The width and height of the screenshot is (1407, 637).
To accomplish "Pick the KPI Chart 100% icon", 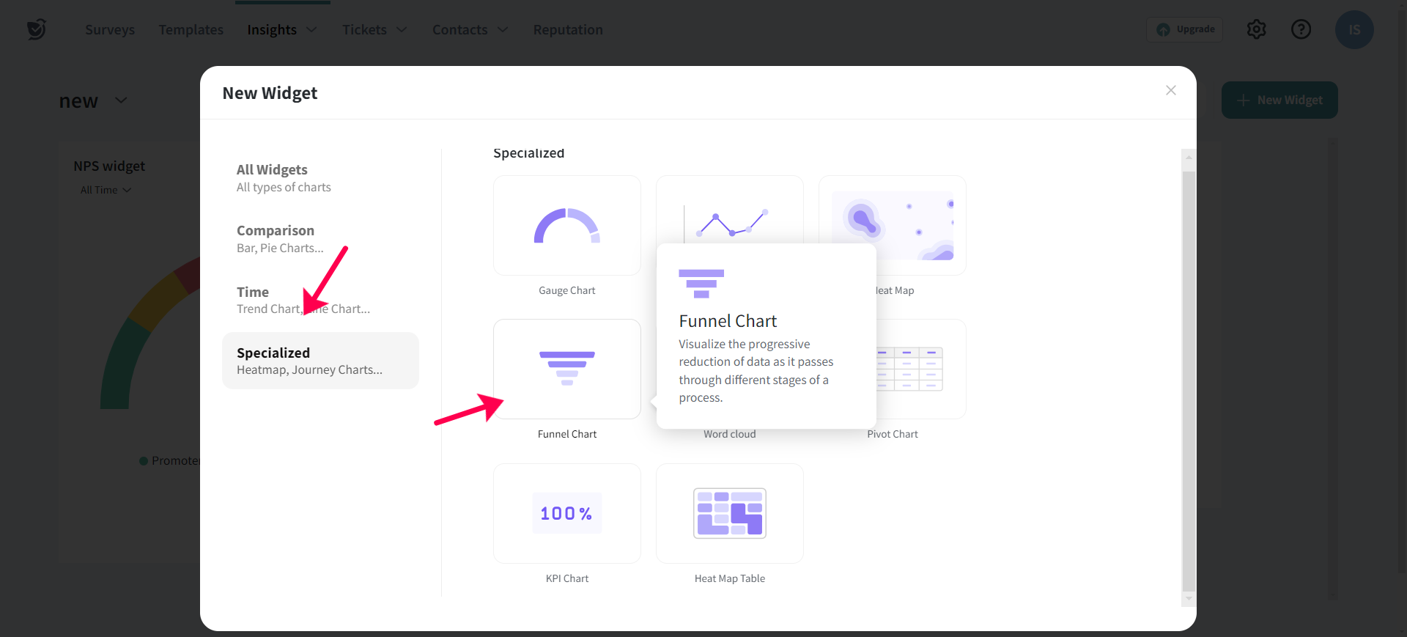I will coord(566,513).
